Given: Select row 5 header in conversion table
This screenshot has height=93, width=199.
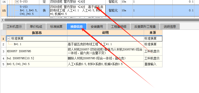Looking at the screenshot, I should pos(4,64).
